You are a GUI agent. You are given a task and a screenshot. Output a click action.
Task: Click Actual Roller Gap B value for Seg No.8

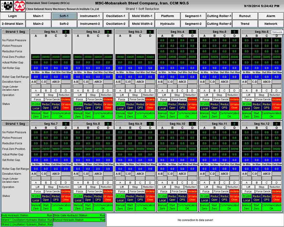(88, 155)
